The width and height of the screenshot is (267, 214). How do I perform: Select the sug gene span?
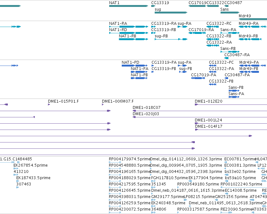[171, 13]
